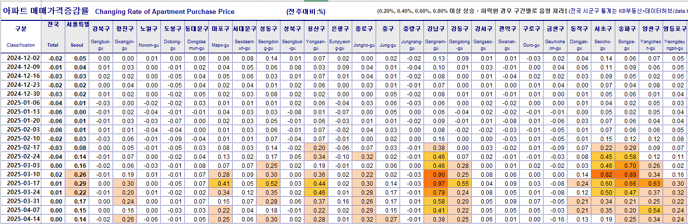Click the 용산구 Yongsan-gu column header

coord(316,36)
